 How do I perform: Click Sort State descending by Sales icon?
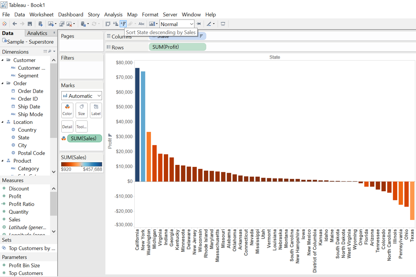coord(123,24)
